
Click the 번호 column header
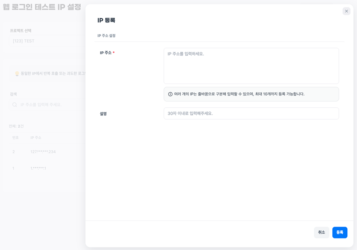tap(15, 138)
